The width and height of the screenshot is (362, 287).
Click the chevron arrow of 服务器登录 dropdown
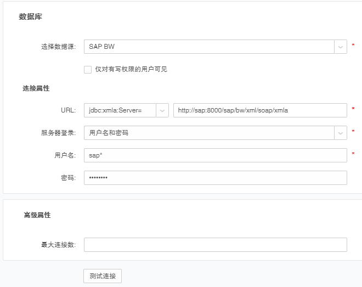click(341, 133)
